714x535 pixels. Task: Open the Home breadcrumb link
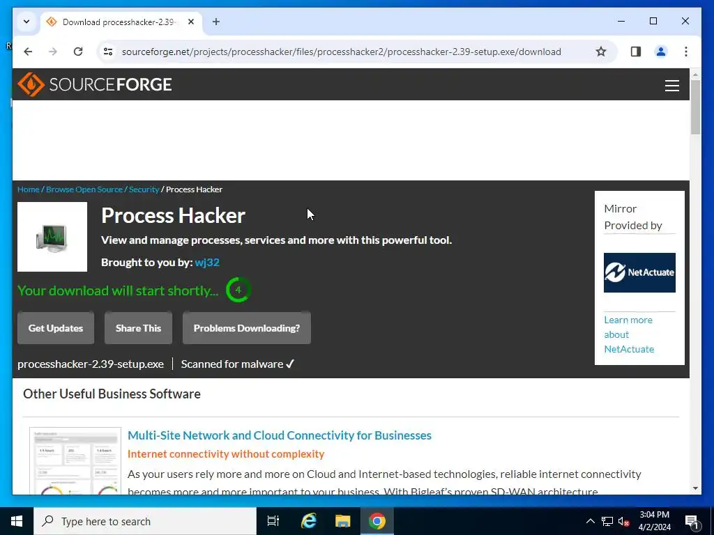coord(28,189)
